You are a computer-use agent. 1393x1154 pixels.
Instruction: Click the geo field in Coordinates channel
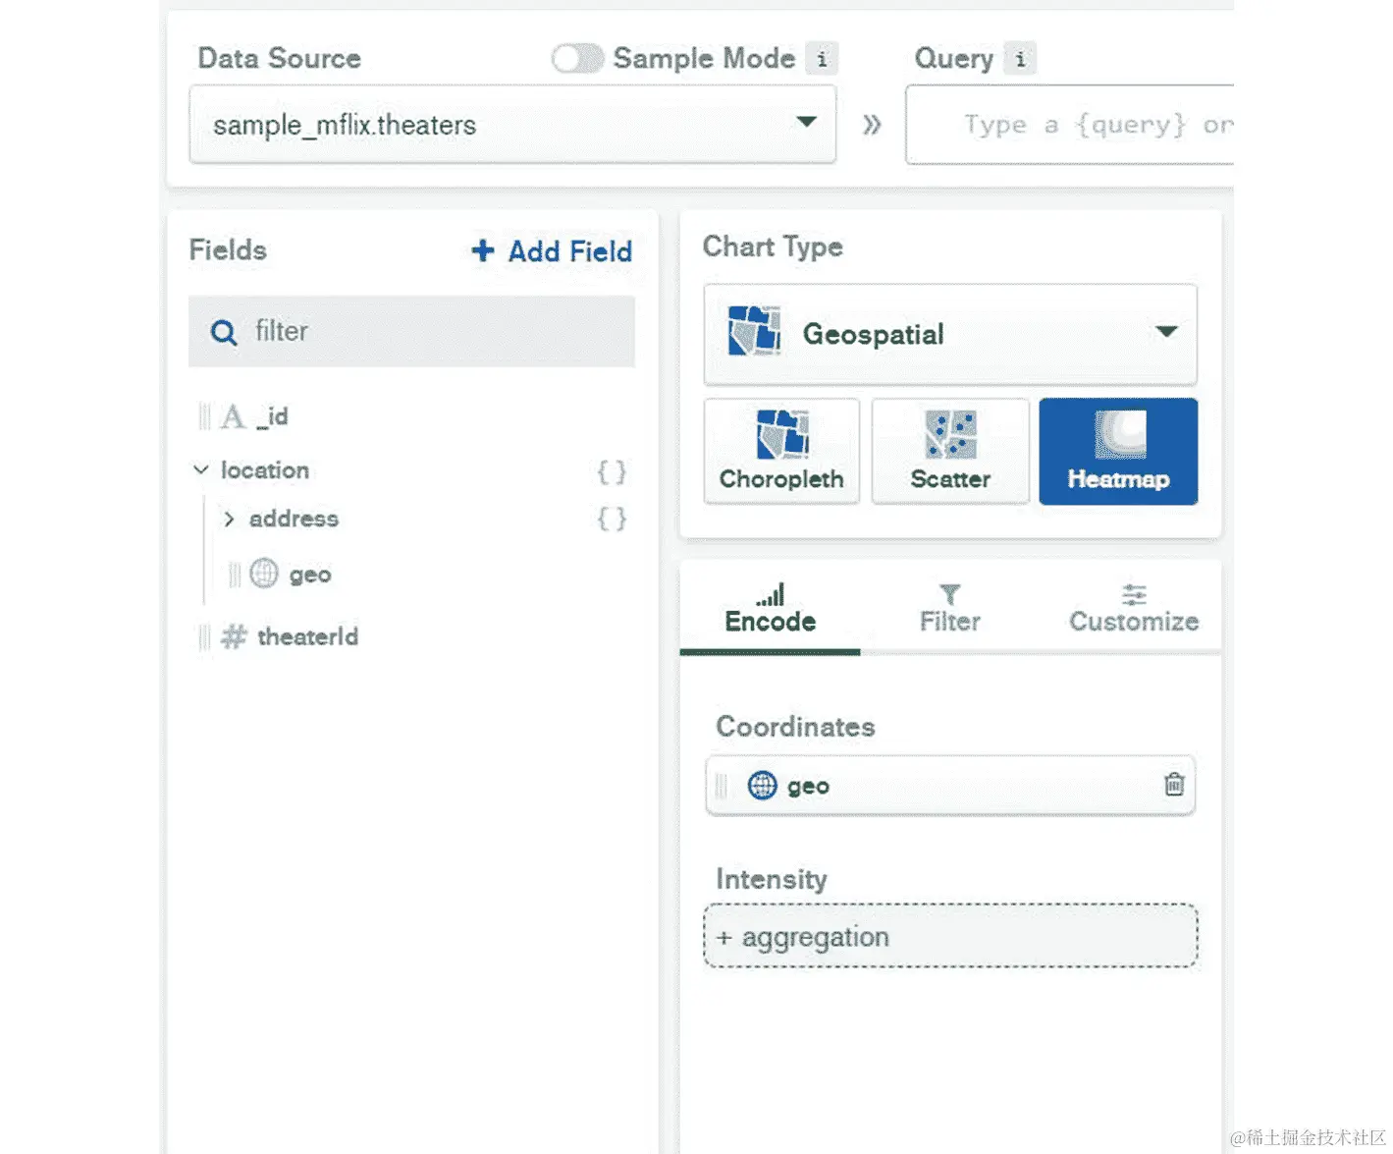pos(950,786)
